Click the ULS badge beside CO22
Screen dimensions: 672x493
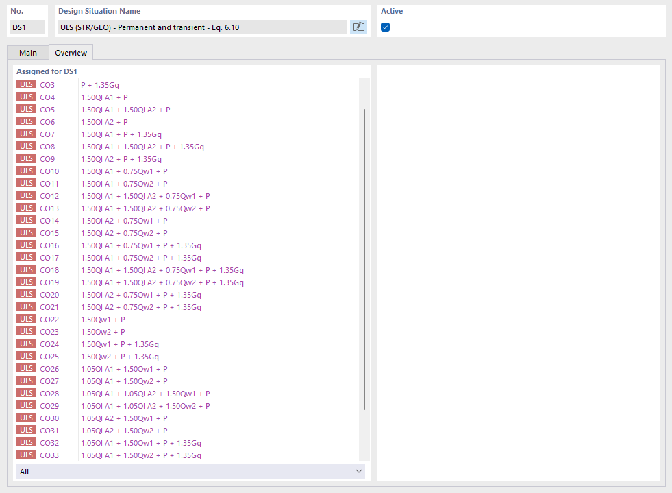pos(26,319)
